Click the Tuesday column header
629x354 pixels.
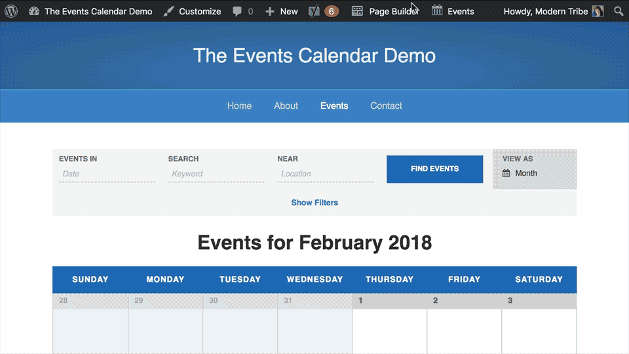pyautogui.click(x=240, y=279)
